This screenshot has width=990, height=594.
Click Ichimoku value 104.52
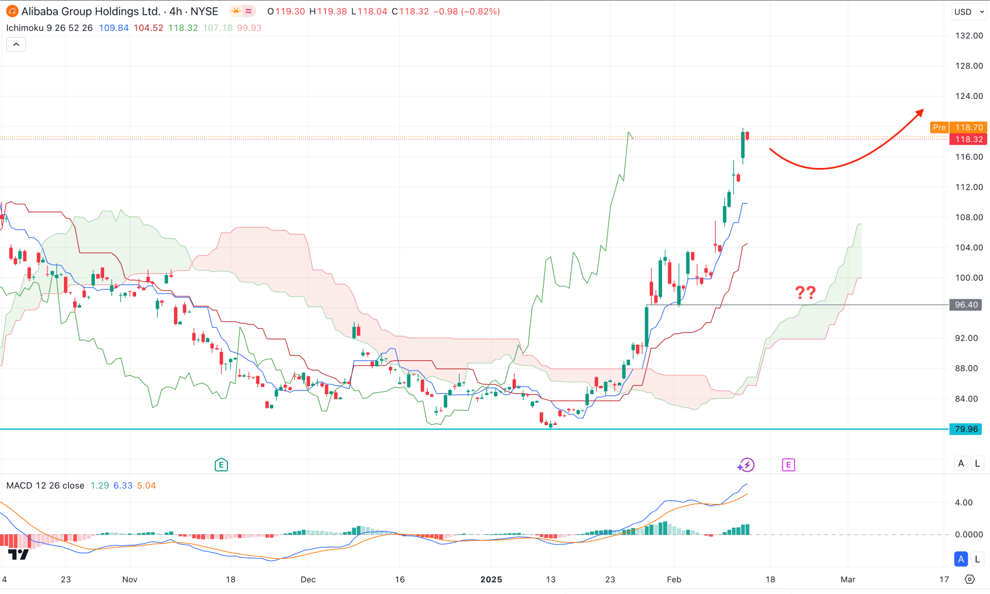click(x=148, y=28)
